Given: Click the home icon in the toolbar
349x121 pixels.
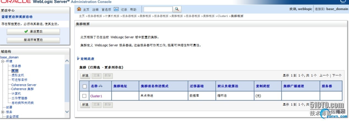Looking at the screenshot, I should [x=79, y=9].
